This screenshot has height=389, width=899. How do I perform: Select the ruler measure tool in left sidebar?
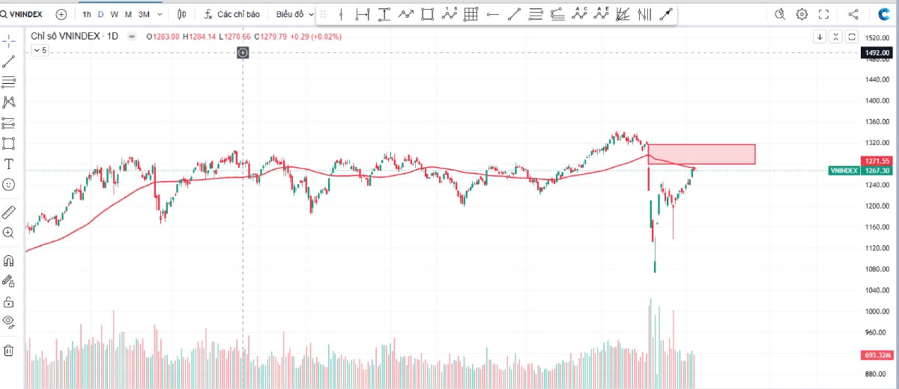coord(9,212)
